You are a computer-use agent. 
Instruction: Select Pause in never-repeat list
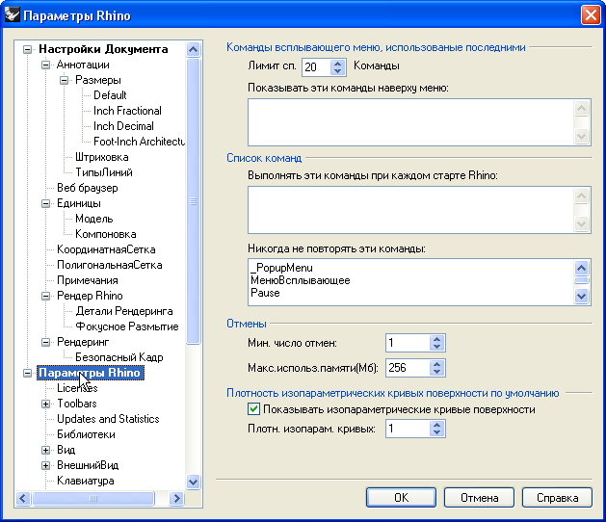pyautogui.click(x=265, y=293)
